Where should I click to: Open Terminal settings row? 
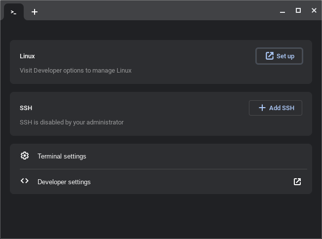click(x=161, y=156)
